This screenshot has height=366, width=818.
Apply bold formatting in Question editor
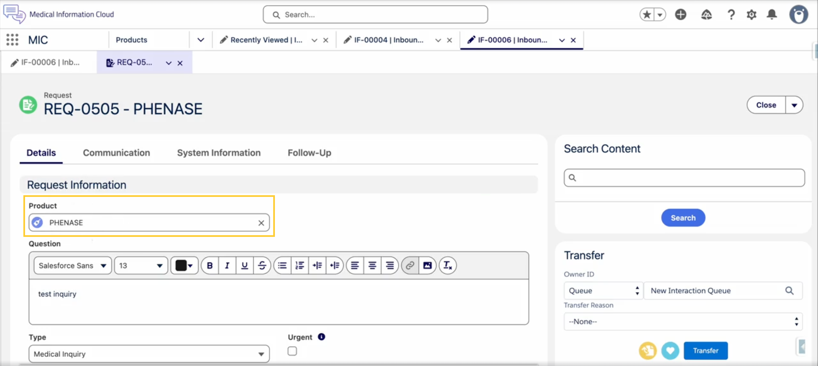coord(210,265)
